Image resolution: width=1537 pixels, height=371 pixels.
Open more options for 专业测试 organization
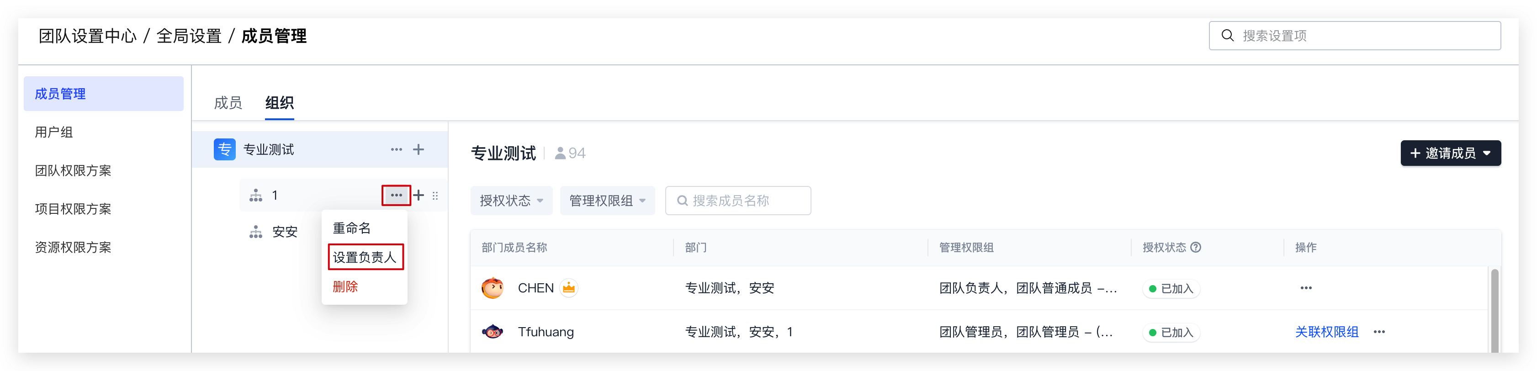click(396, 150)
